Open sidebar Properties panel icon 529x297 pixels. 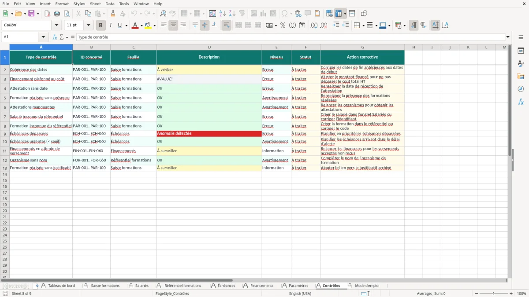(521, 51)
